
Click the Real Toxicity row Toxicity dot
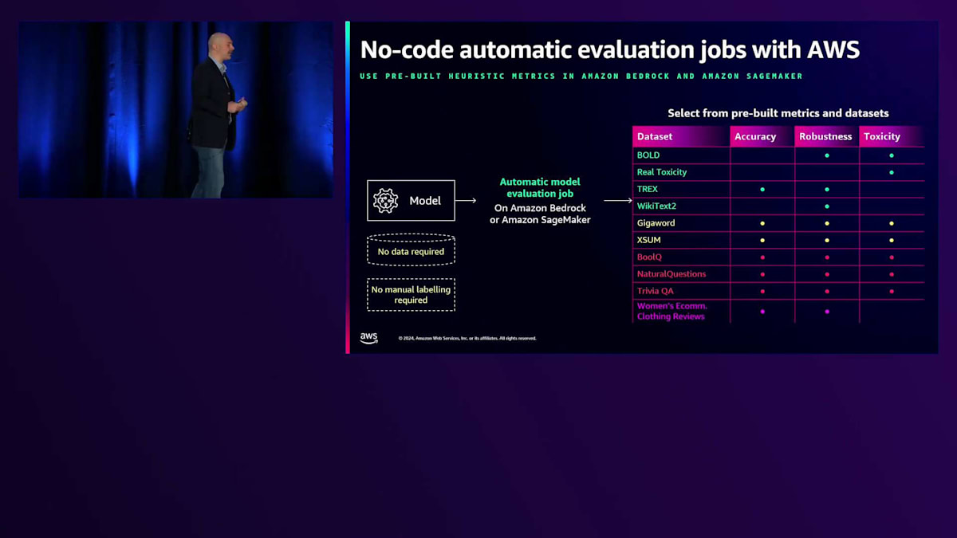[x=892, y=172]
